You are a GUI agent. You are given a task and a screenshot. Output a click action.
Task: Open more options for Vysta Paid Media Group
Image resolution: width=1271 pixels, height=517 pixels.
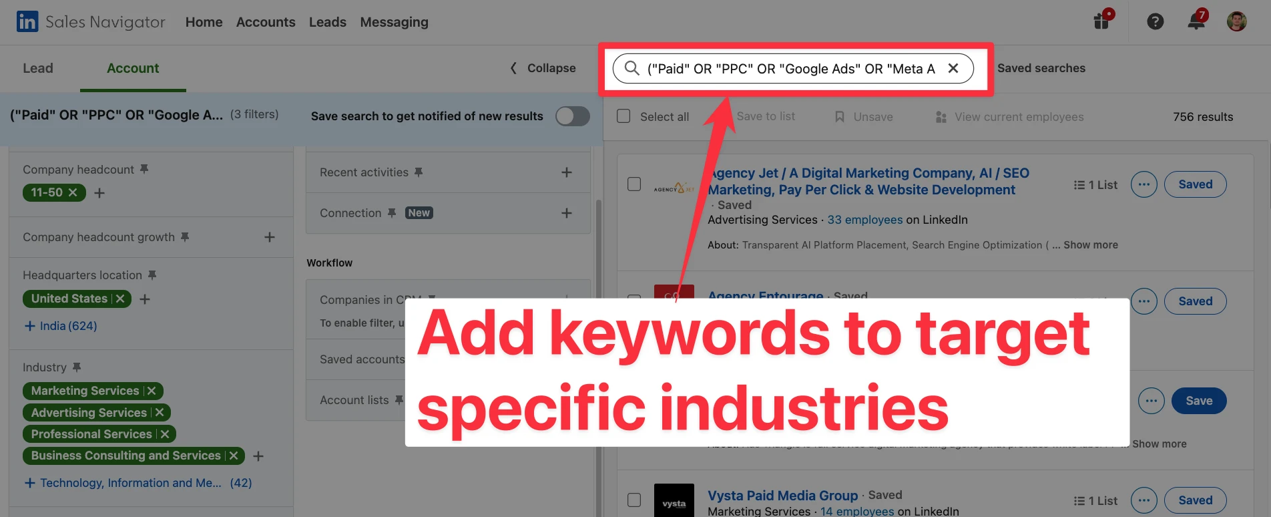click(1144, 500)
